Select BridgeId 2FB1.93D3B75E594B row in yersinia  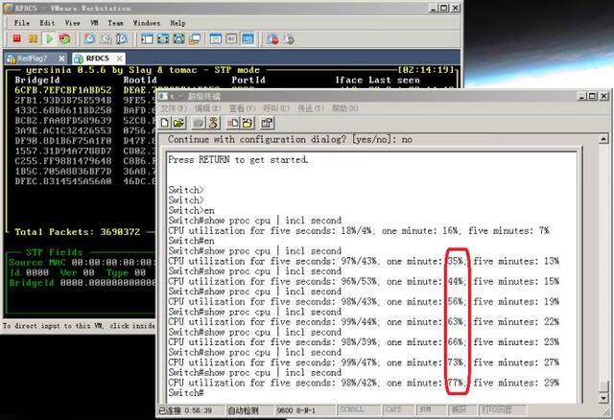coord(63,100)
